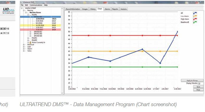This screenshot has width=205, height=112.
Task: Click the time 13:43 in the tree
Action: (54, 23)
